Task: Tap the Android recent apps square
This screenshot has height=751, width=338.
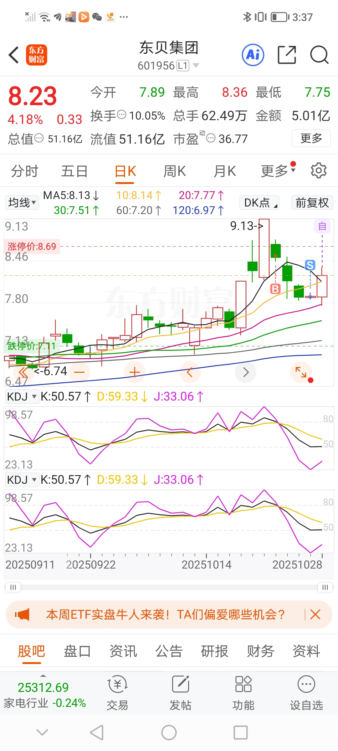Action: click(x=241, y=733)
